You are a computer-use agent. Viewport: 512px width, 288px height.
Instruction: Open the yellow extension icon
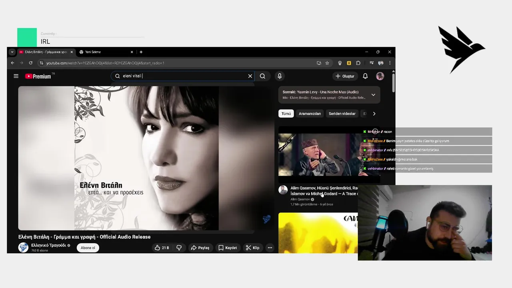pos(349,63)
